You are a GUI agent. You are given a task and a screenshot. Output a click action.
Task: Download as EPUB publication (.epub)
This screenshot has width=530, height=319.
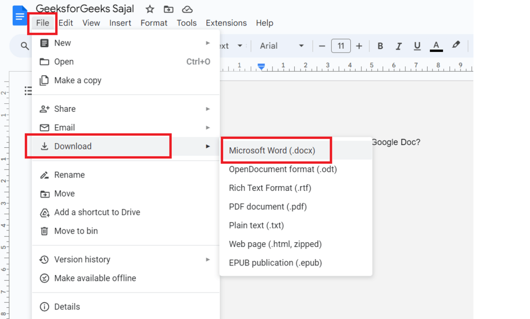click(x=296, y=263)
